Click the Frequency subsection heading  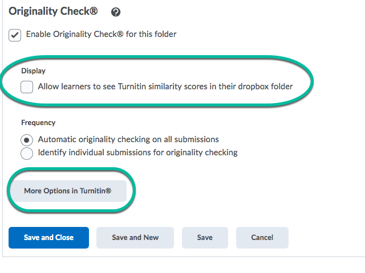[38, 123]
